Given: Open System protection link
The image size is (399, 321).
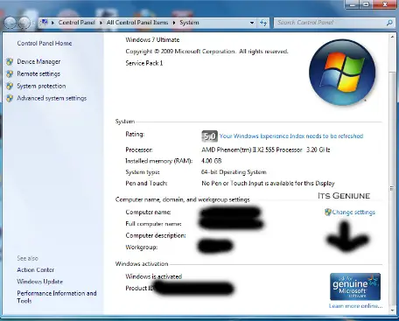Looking at the screenshot, I should [41, 86].
